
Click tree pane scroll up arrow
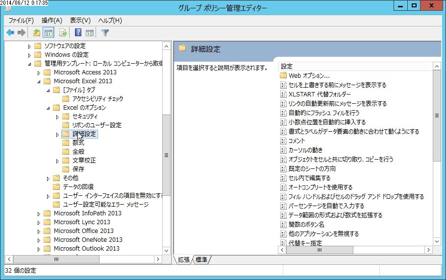(167, 46)
